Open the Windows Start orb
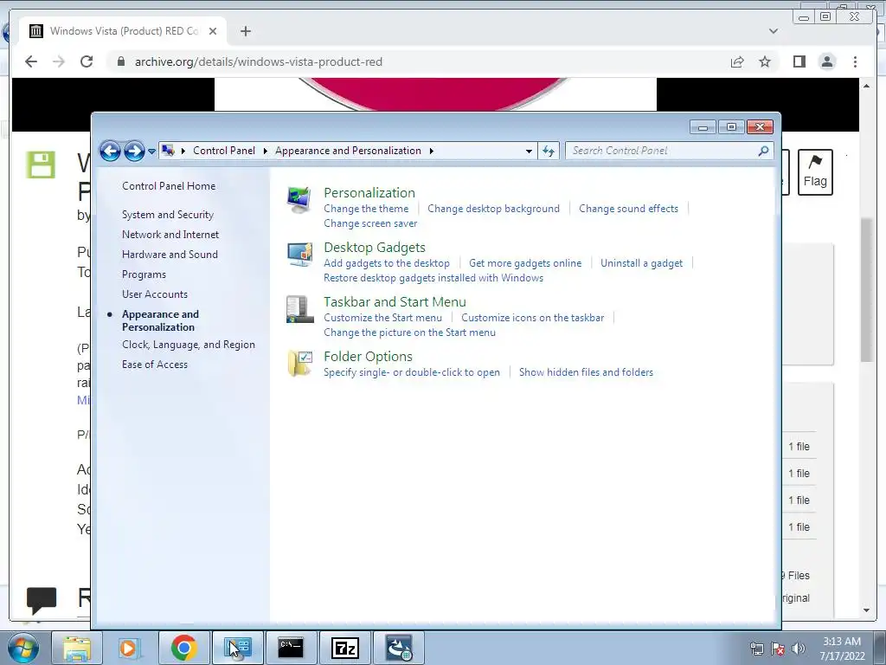The height and width of the screenshot is (665, 886). pyautogui.click(x=23, y=648)
